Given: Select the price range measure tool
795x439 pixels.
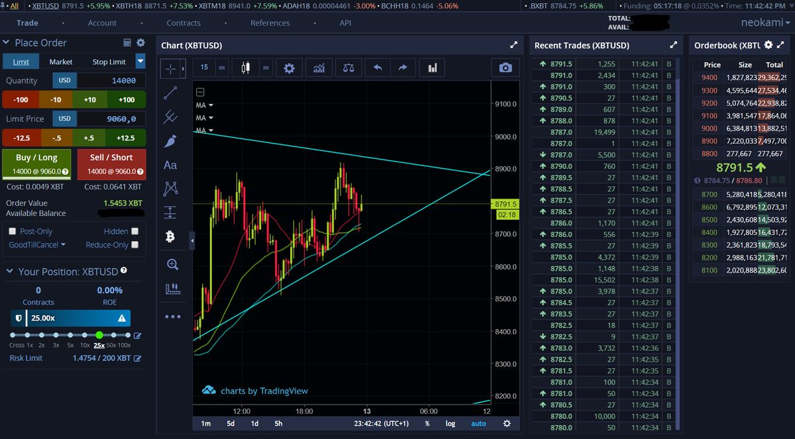Looking at the screenshot, I should tap(171, 213).
